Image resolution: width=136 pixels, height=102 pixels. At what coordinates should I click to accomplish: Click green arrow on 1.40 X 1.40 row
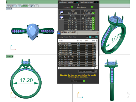(x=93, y=27)
